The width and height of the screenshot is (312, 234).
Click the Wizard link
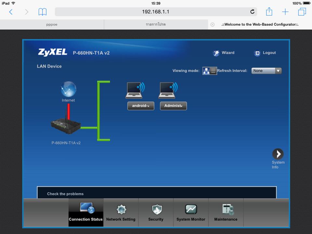point(228,53)
